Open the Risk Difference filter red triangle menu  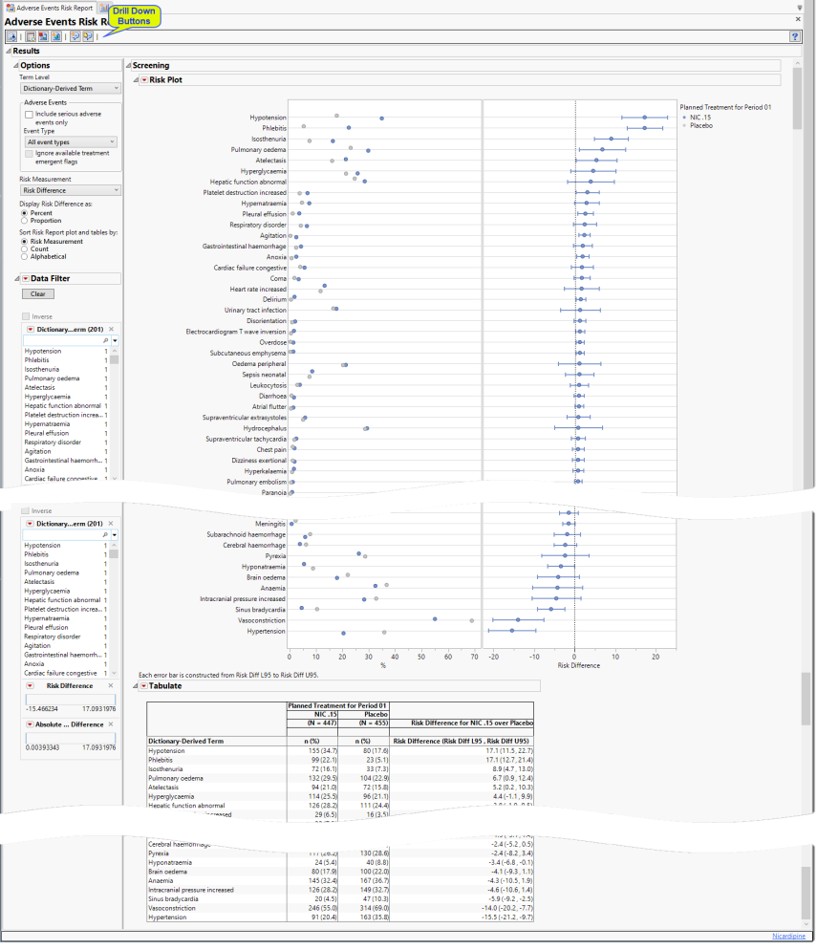[x=30, y=686]
